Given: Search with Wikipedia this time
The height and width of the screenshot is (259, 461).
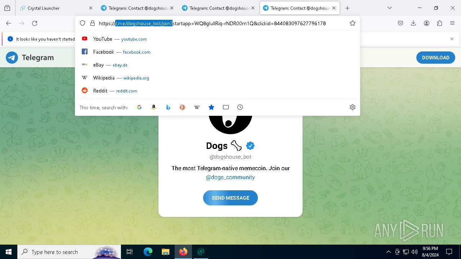Looking at the screenshot, I should tap(197, 107).
